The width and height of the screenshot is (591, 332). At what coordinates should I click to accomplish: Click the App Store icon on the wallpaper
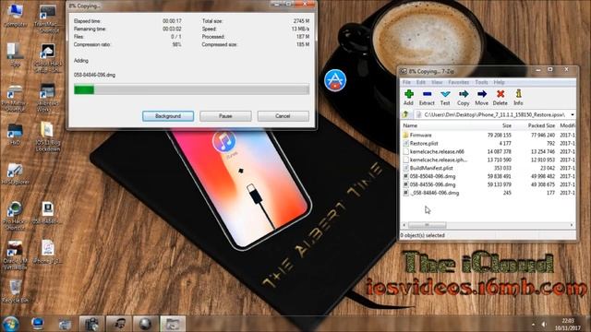coord(335,80)
